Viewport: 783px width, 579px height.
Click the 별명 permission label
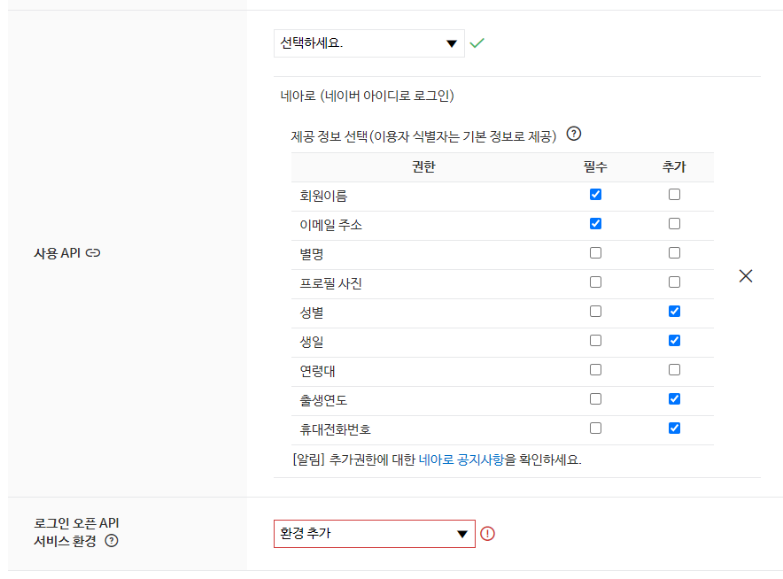pyautogui.click(x=311, y=254)
